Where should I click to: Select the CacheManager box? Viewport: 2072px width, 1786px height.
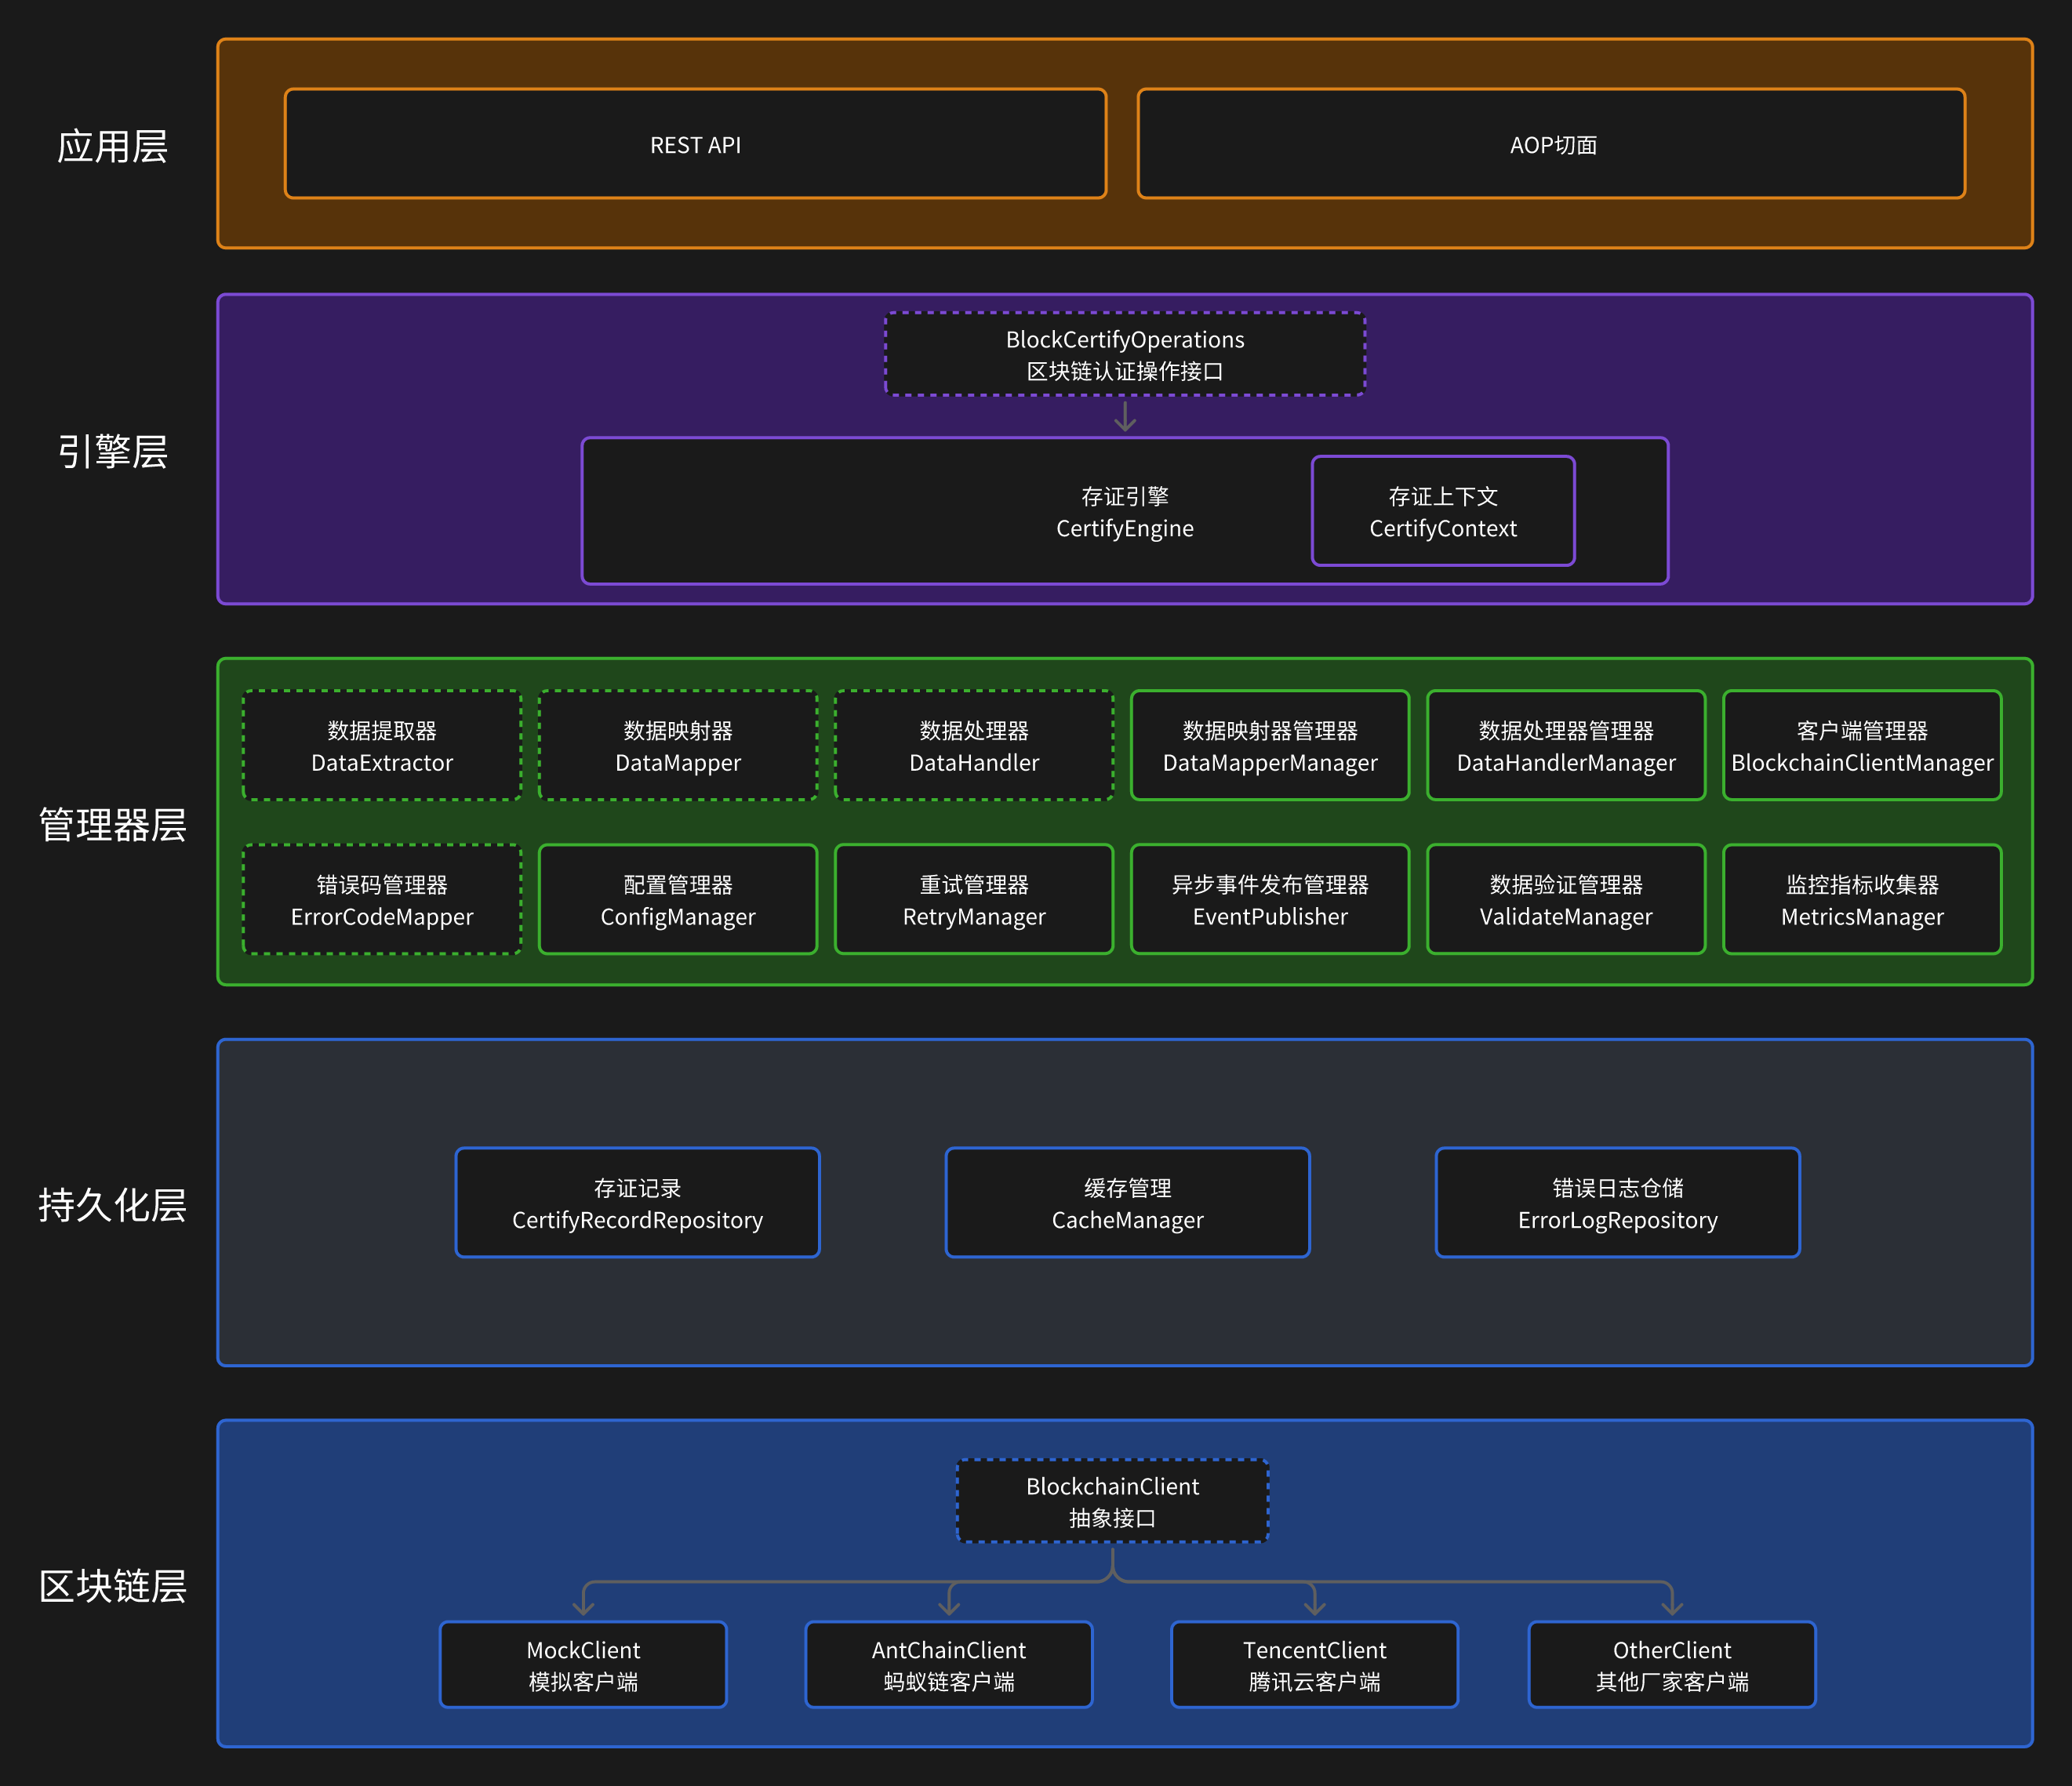pyautogui.click(x=1127, y=1203)
